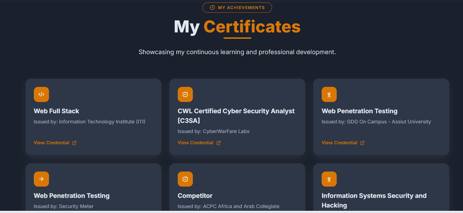Select the Competitor certificate title
The height and width of the screenshot is (213, 463).
pos(195,196)
